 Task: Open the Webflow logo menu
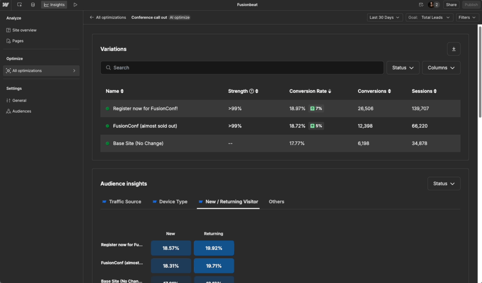[6, 5]
